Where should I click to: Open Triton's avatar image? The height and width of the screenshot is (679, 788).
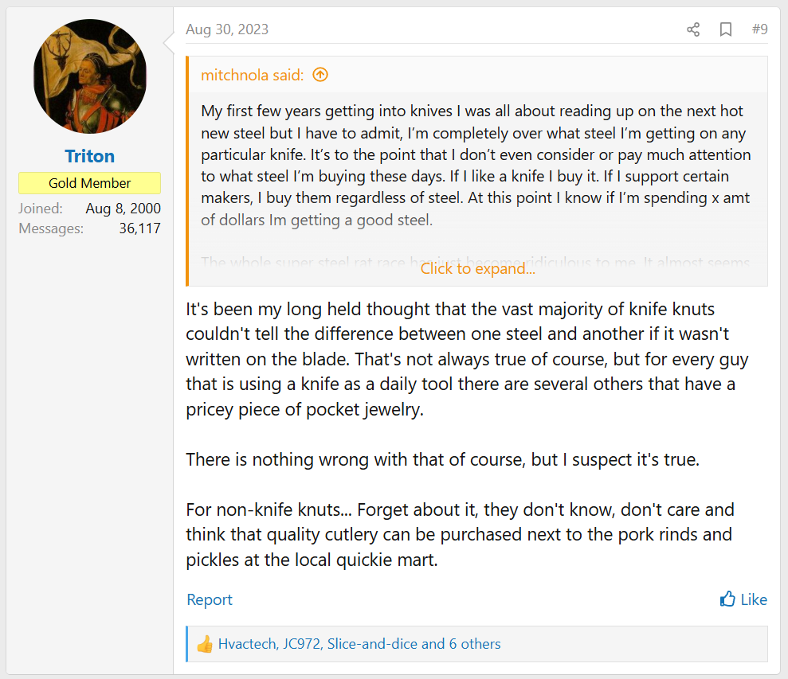pyautogui.click(x=90, y=76)
